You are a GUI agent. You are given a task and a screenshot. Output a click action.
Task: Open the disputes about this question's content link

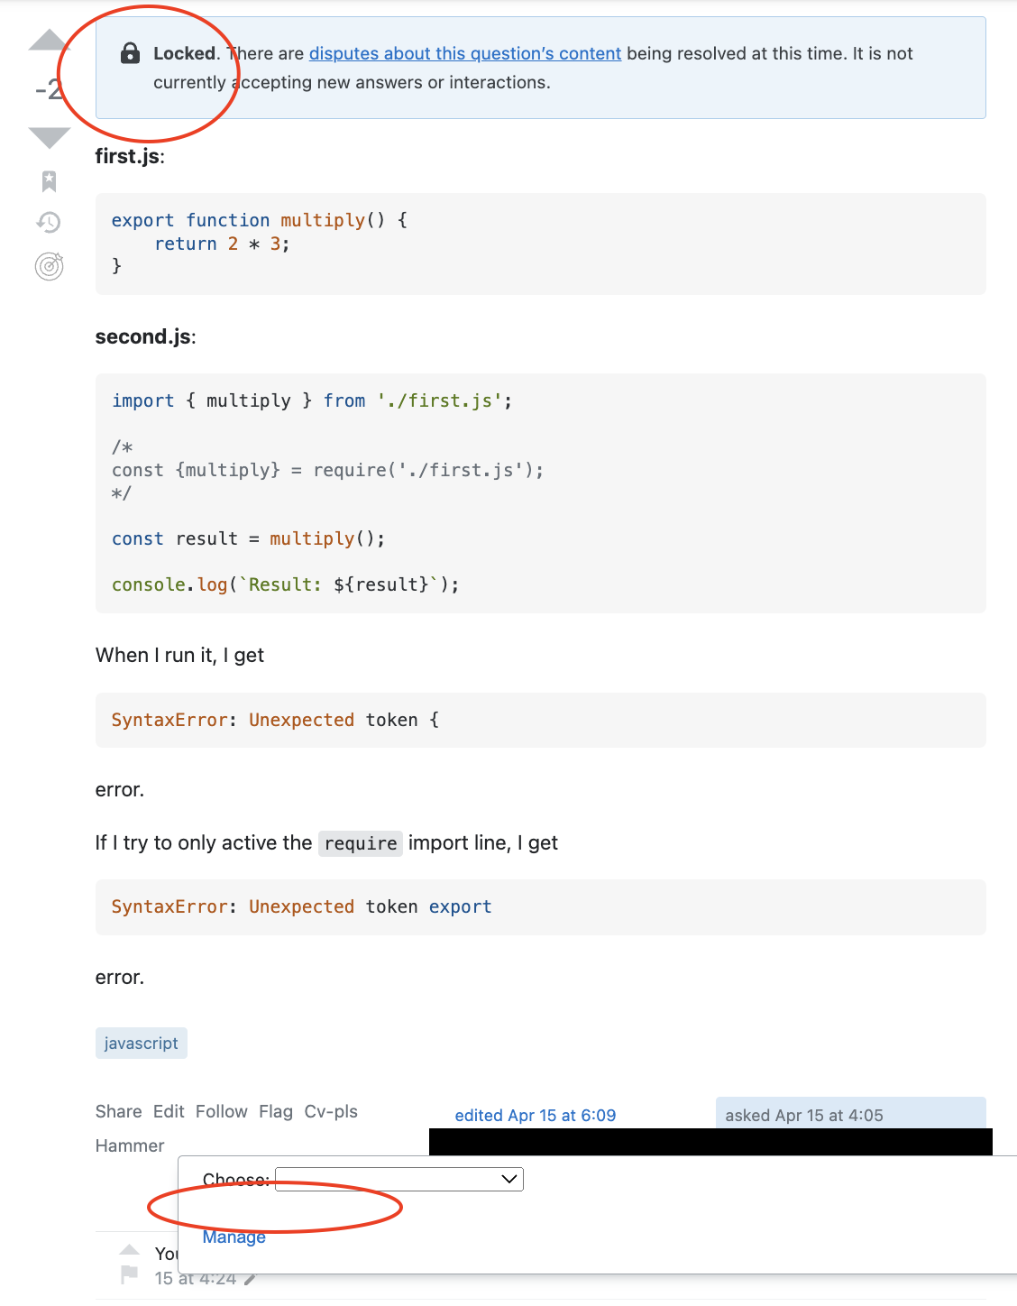coord(465,53)
